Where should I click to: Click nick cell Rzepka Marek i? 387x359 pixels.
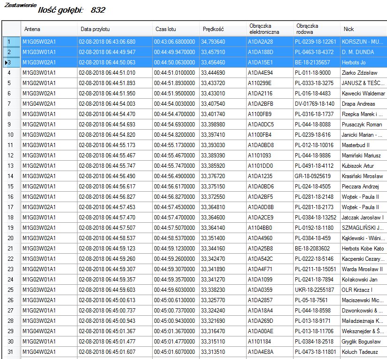pos(364,114)
